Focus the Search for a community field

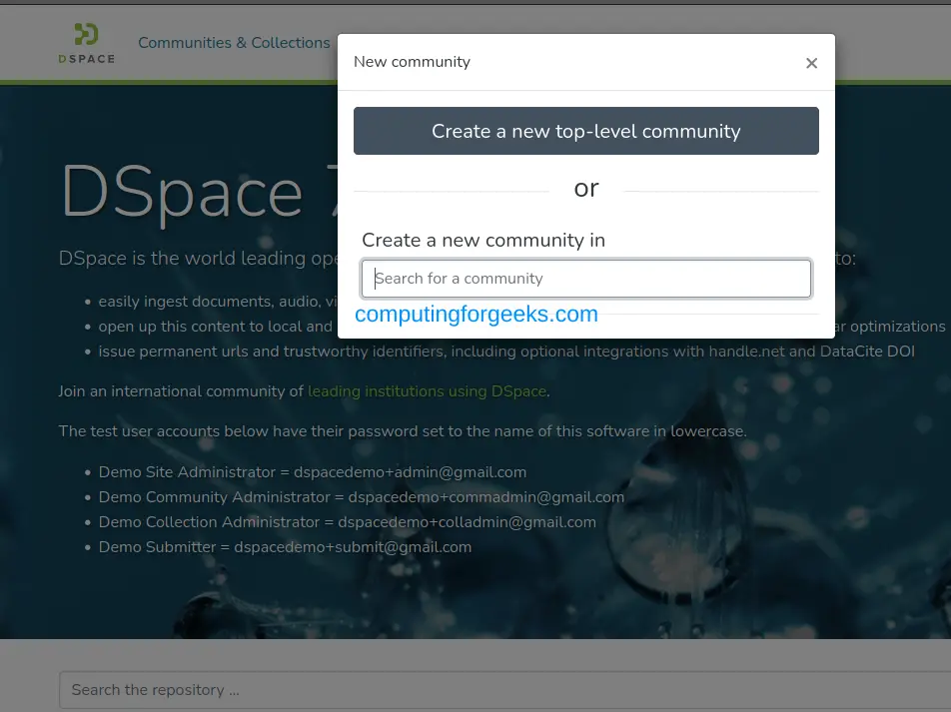[x=585, y=279]
